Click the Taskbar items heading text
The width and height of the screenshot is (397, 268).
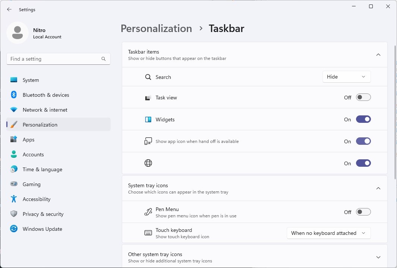pos(143,52)
